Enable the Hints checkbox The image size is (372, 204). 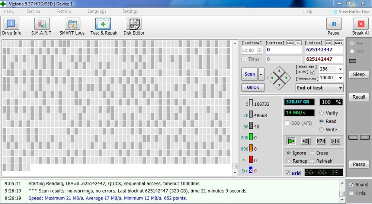[x=352, y=193]
